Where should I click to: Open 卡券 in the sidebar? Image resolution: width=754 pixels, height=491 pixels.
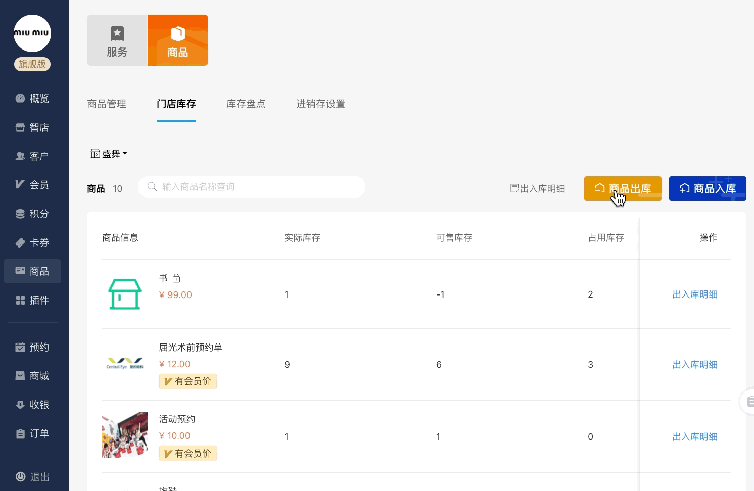pos(32,242)
